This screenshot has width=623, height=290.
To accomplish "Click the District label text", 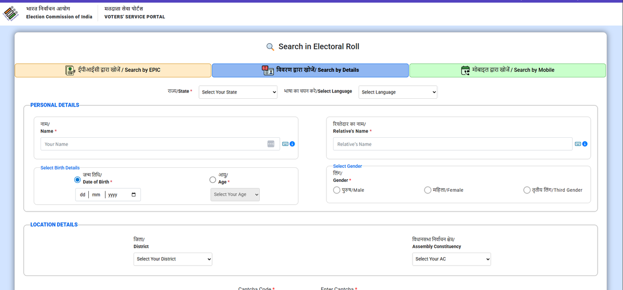I will pyautogui.click(x=141, y=246).
